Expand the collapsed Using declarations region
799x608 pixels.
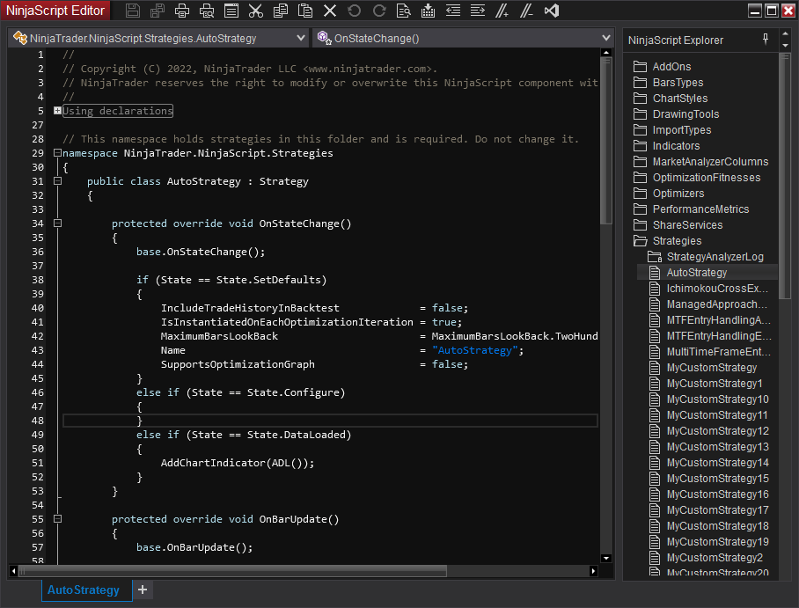[57, 111]
